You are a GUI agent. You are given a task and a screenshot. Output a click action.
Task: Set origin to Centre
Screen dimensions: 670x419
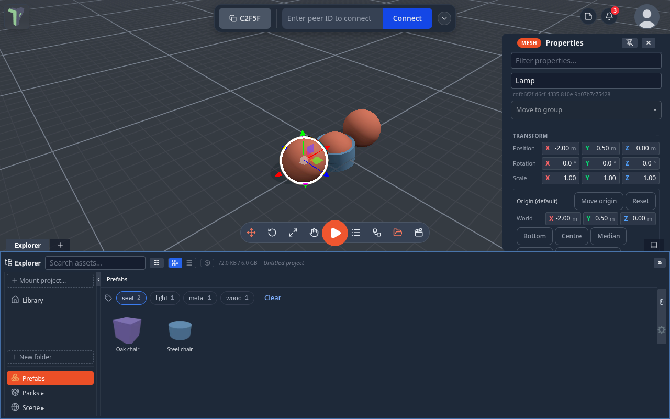pos(572,236)
